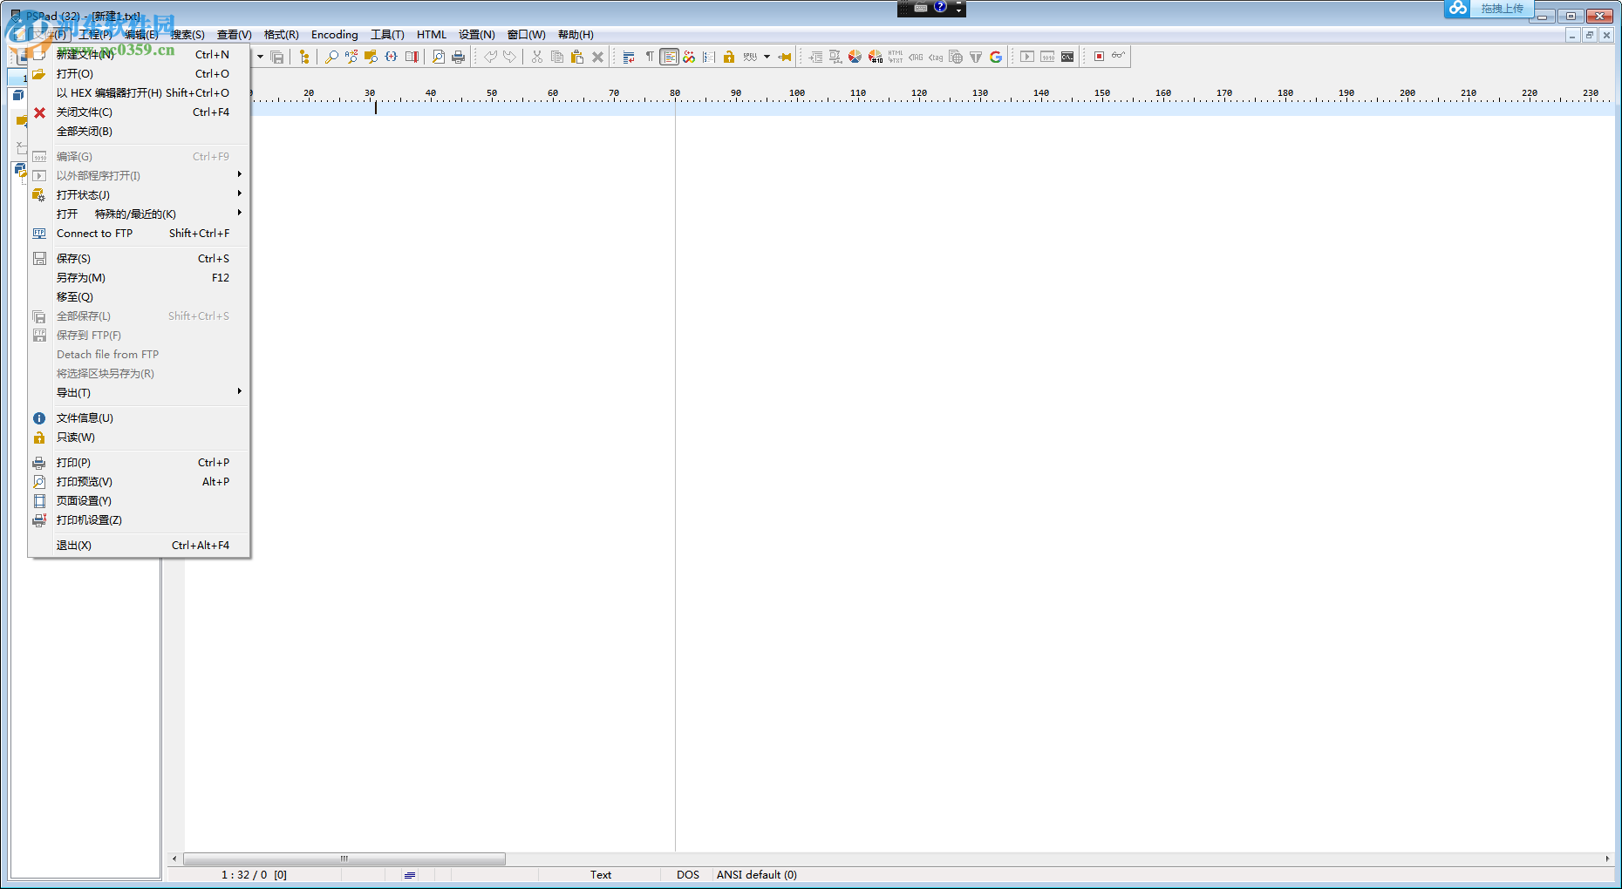Click the scissors Cut icon
Viewport: 1622px width, 889px height.
[537, 58]
